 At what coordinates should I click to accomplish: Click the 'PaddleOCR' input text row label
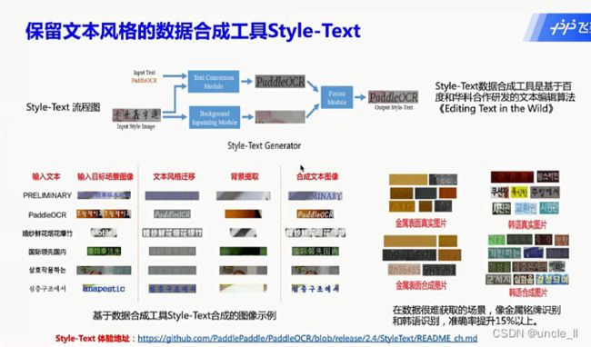tap(47, 215)
